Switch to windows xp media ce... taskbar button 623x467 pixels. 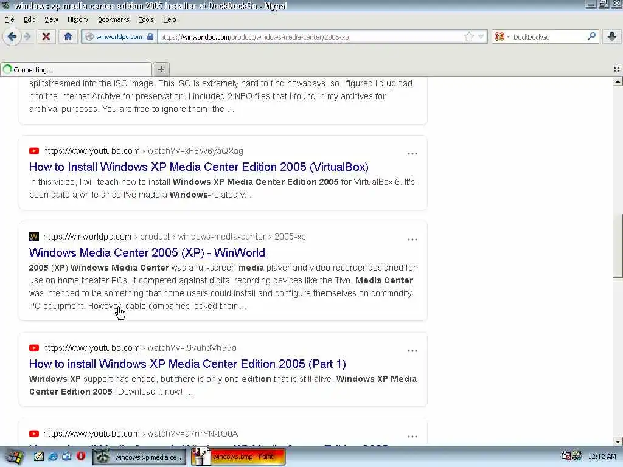(x=139, y=457)
